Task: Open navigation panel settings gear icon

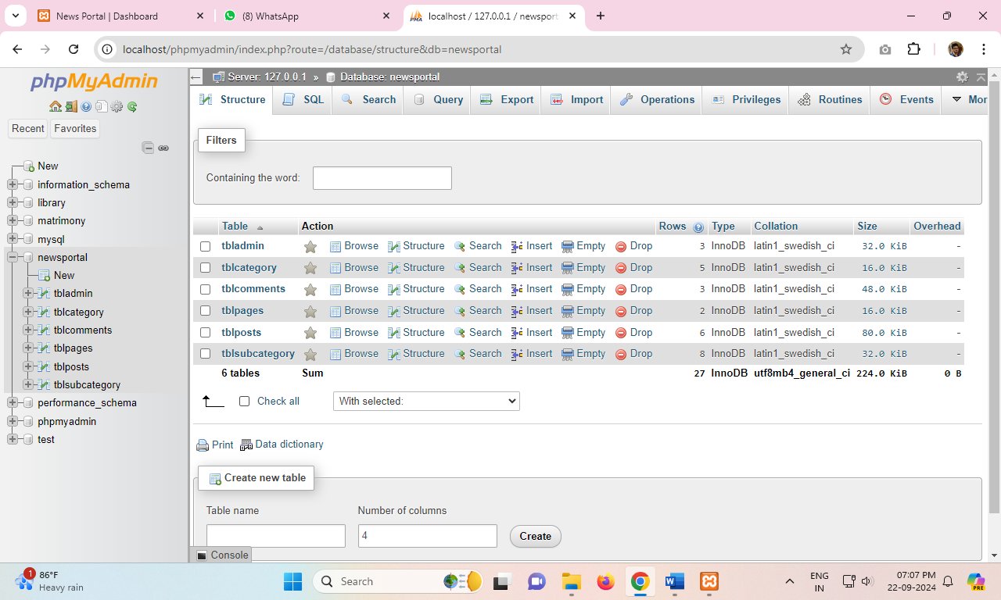Action: 117,107
